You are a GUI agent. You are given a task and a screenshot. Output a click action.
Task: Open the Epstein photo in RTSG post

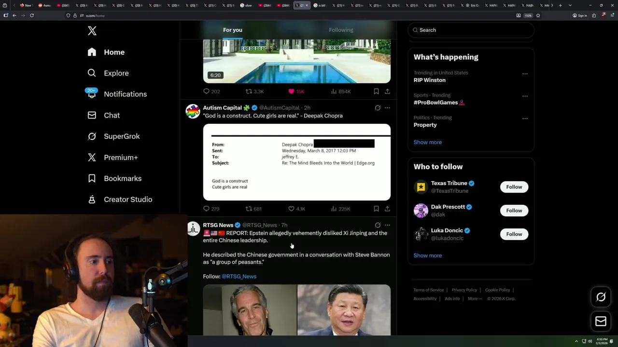click(250, 310)
